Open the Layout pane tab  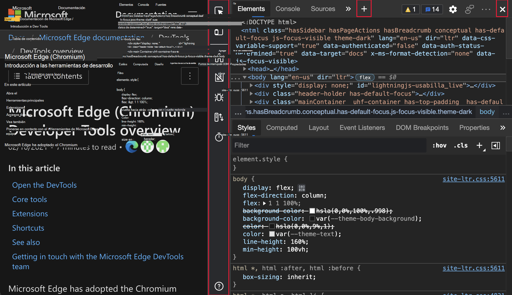319,128
